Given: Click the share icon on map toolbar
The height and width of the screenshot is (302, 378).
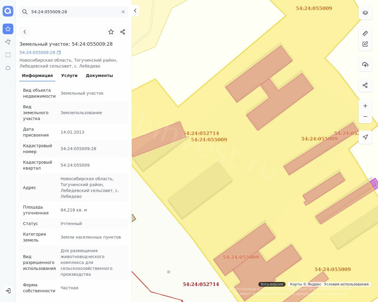Looking at the screenshot, I should tap(365, 85).
